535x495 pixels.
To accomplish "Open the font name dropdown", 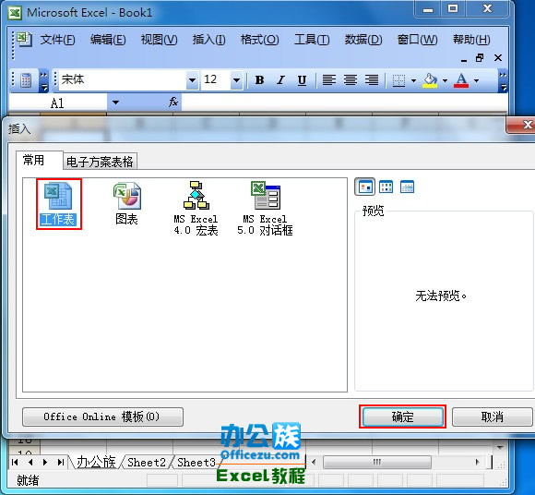I will 193,80.
